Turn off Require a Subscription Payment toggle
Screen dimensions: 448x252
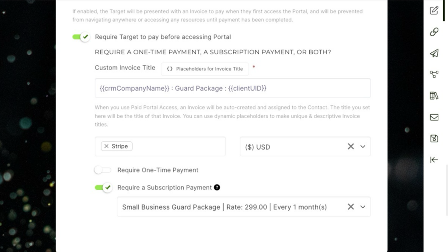point(103,188)
